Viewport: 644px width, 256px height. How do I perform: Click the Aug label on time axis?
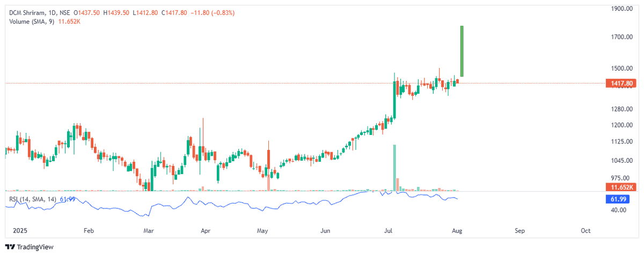(457, 231)
